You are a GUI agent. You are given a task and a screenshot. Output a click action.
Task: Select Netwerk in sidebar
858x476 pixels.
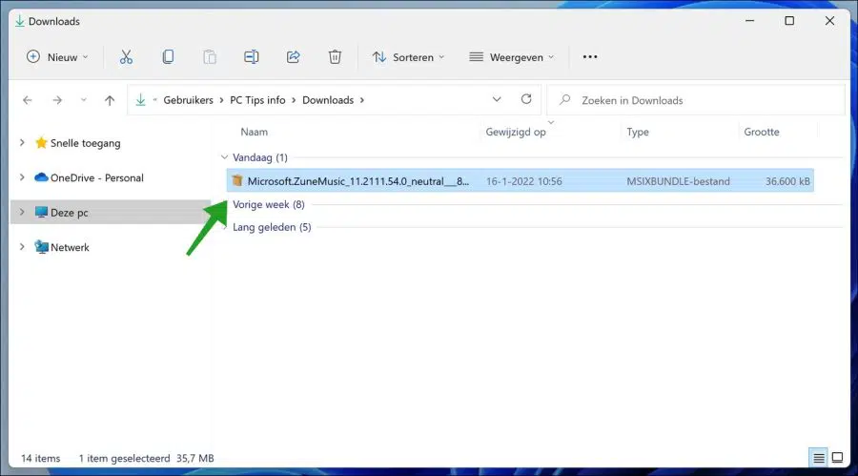pyautogui.click(x=70, y=247)
